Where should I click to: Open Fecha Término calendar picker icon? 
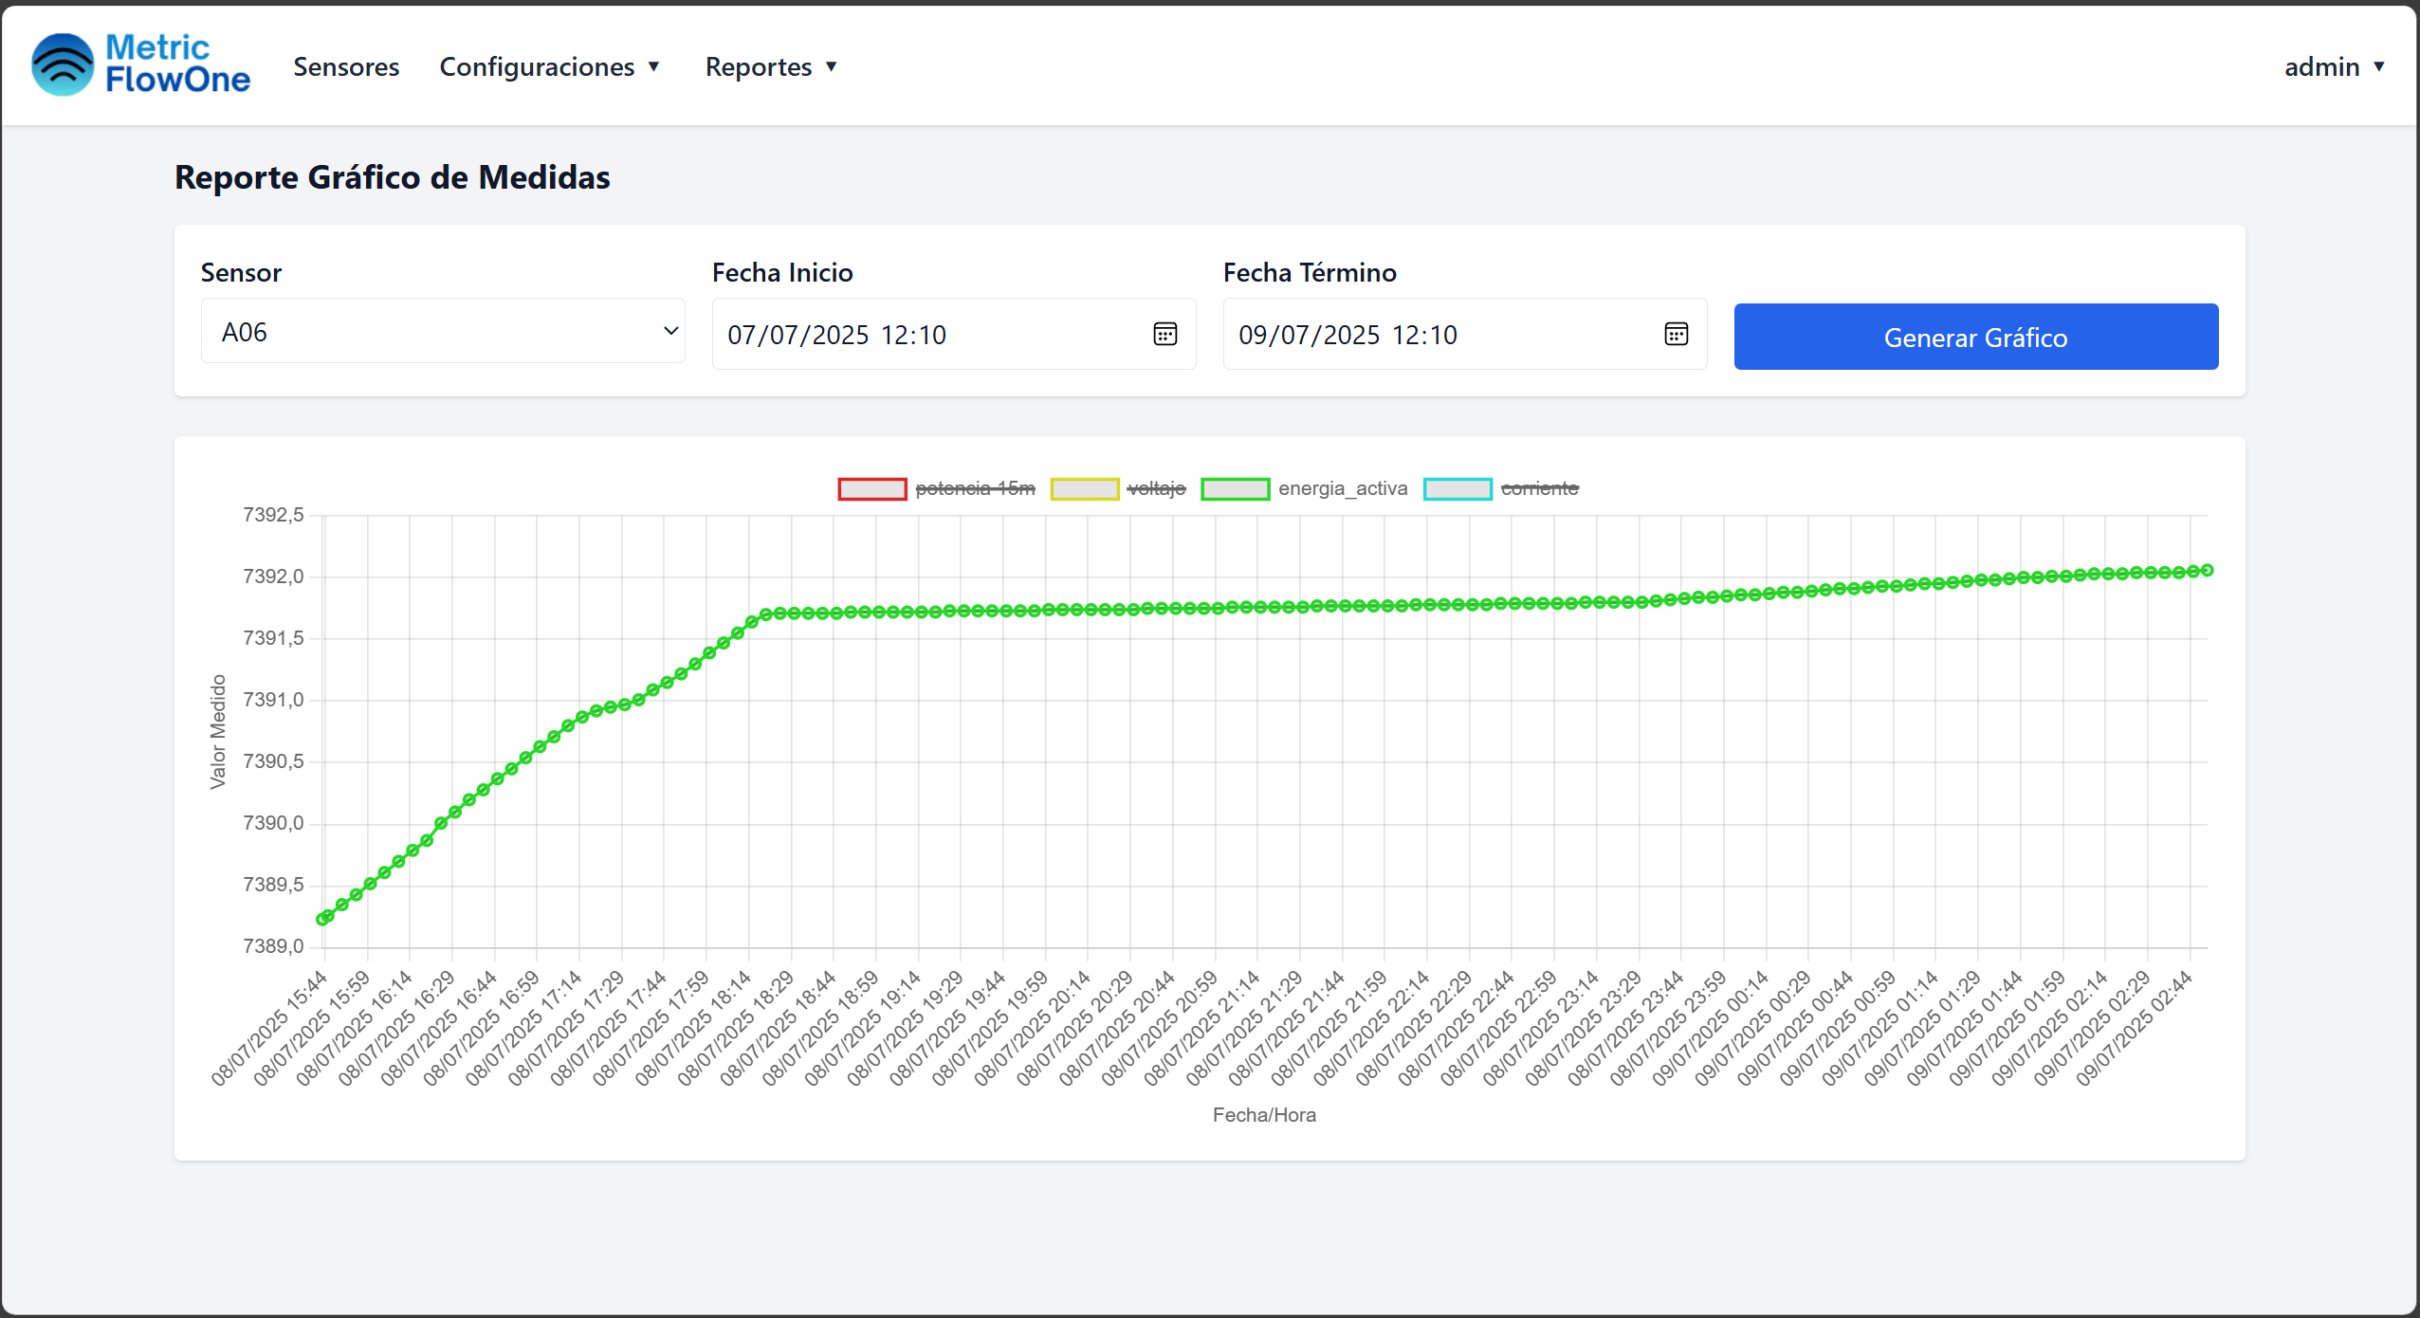click(1676, 334)
